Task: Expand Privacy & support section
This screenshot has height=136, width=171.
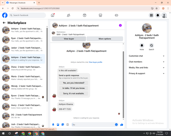Action: pos(147,73)
